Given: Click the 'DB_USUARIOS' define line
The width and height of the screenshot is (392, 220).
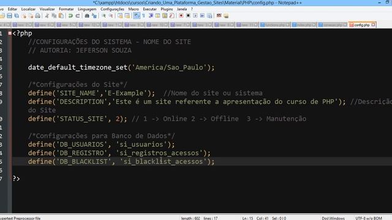Looking at the screenshot, I should (x=102, y=144).
